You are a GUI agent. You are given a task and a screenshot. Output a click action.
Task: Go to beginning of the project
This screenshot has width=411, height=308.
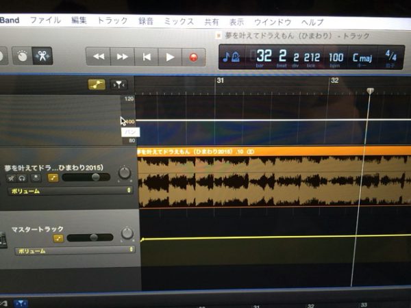(x=146, y=57)
